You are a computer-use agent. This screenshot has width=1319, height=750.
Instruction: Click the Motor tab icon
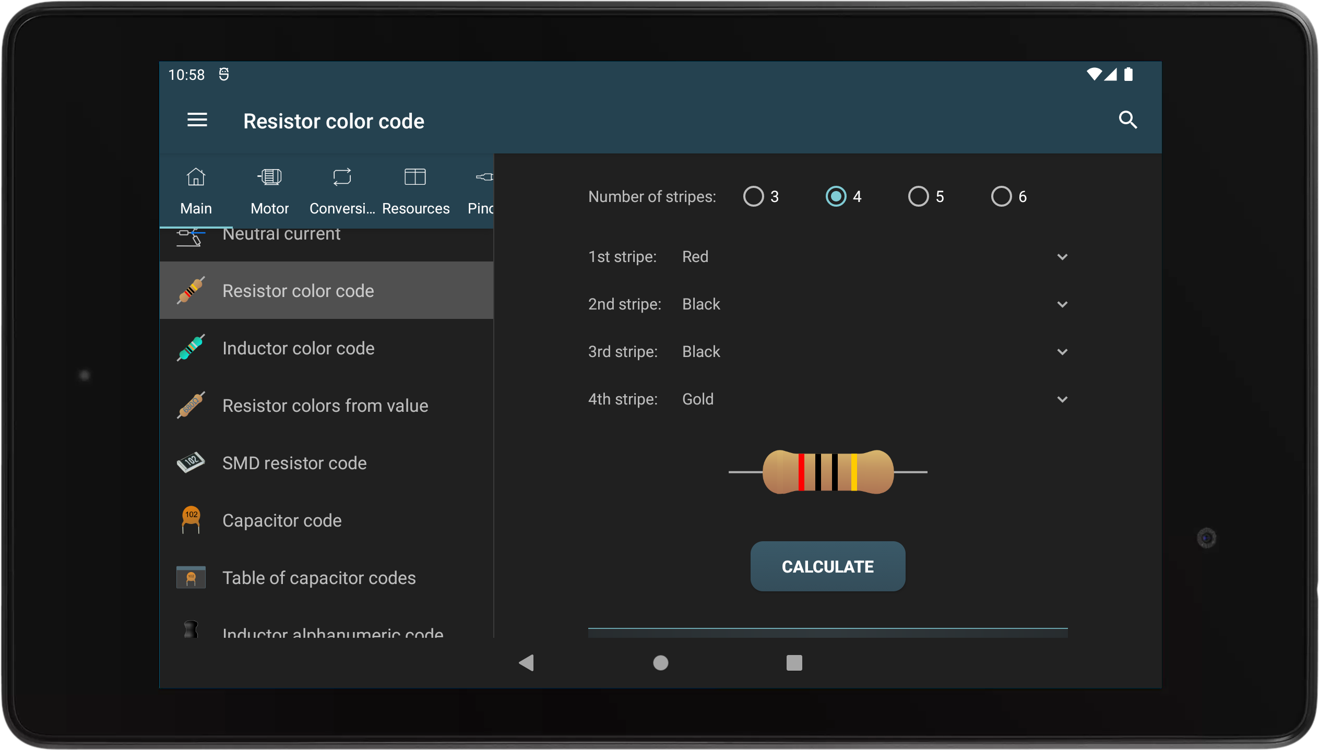(269, 177)
